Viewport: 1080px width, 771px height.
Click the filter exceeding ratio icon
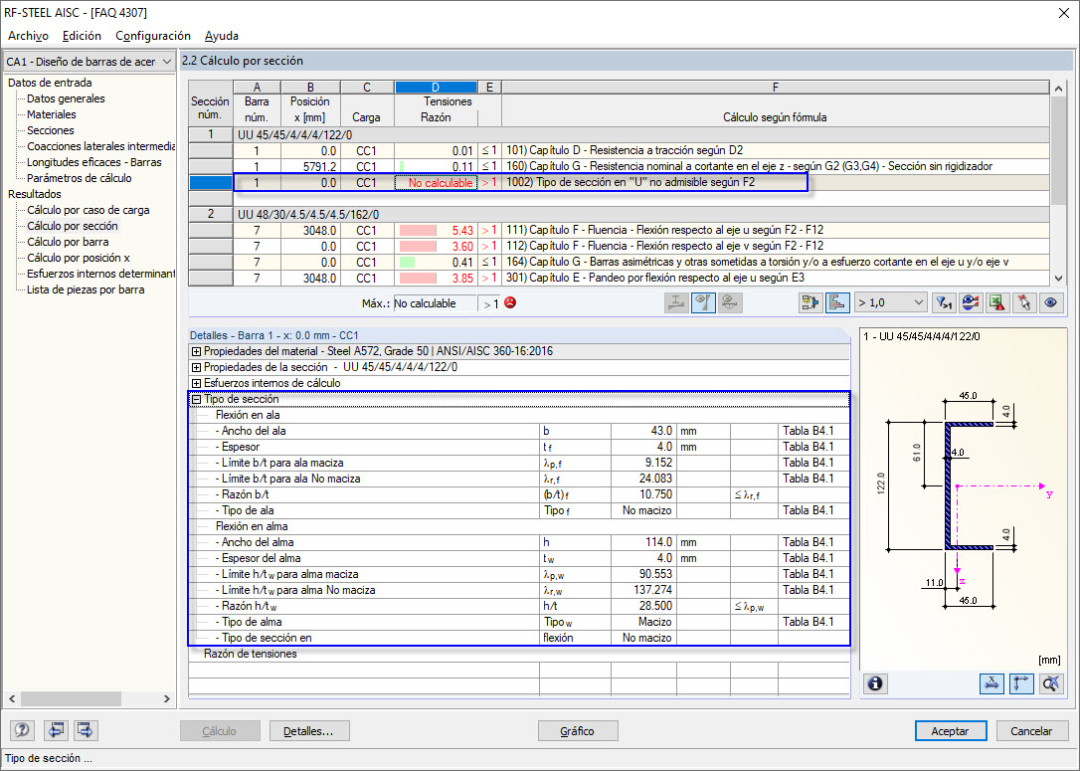(943, 303)
